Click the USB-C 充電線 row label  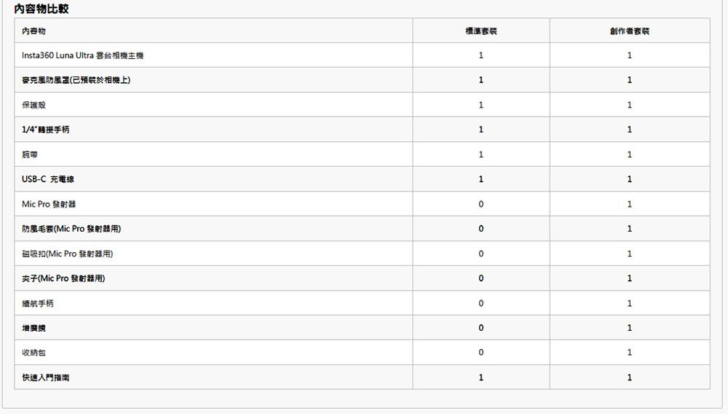pos(48,179)
